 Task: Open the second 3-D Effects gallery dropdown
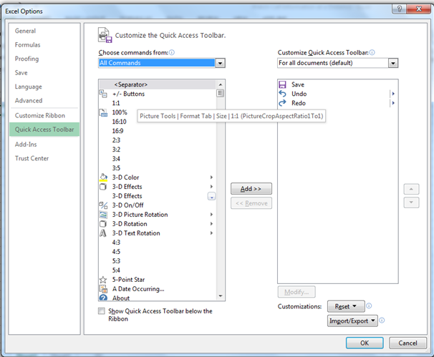[x=211, y=196]
